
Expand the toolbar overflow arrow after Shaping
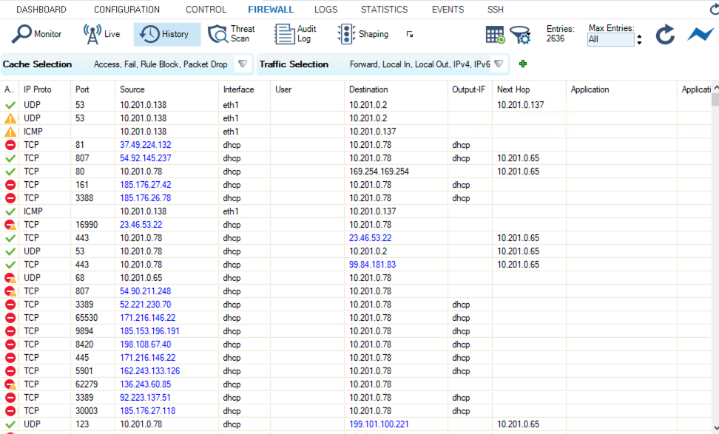410,34
